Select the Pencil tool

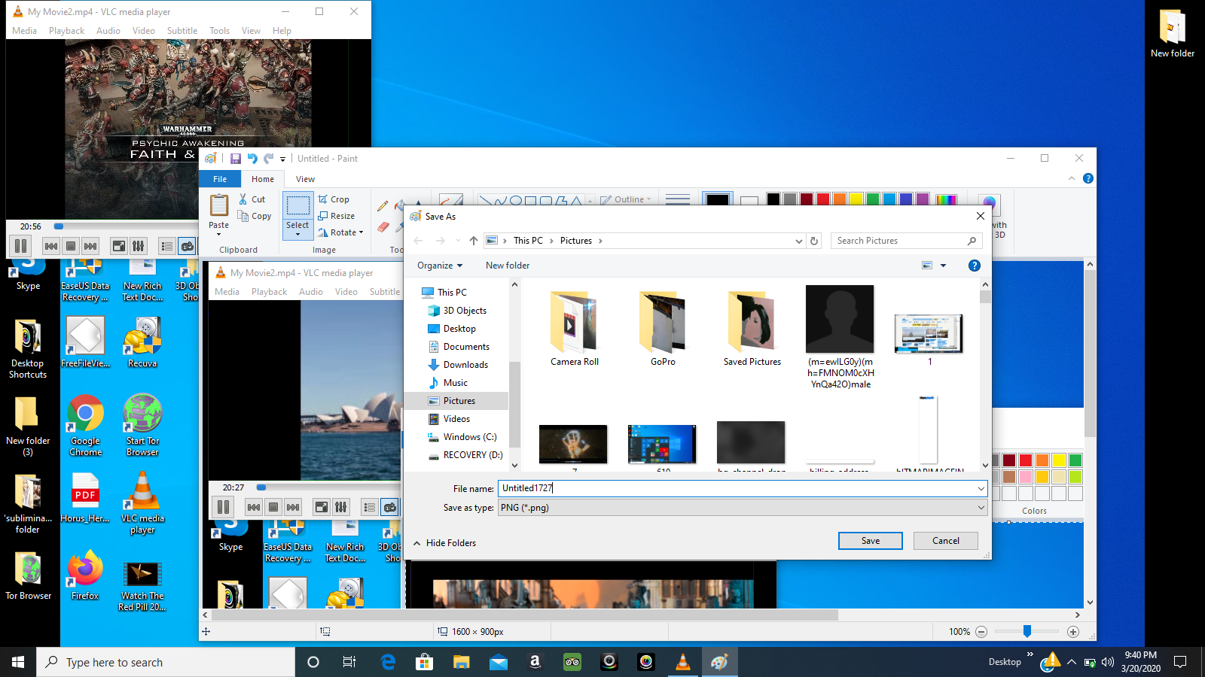383,205
